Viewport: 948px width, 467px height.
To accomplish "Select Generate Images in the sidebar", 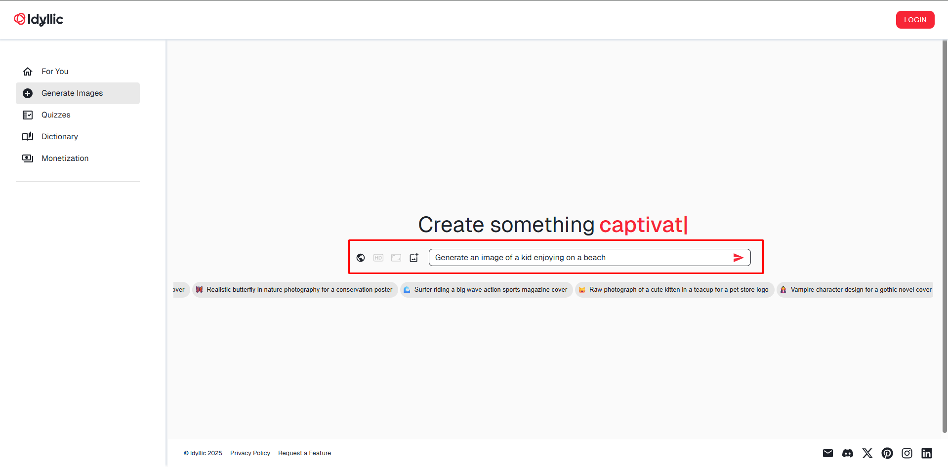I will pyautogui.click(x=78, y=93).
